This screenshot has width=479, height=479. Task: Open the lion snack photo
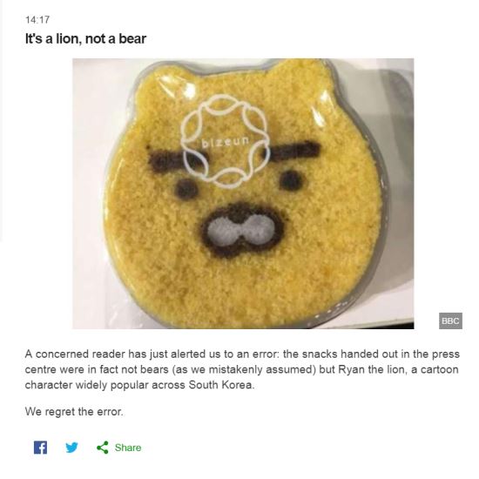pyautogui.click(x=243, y=193)
